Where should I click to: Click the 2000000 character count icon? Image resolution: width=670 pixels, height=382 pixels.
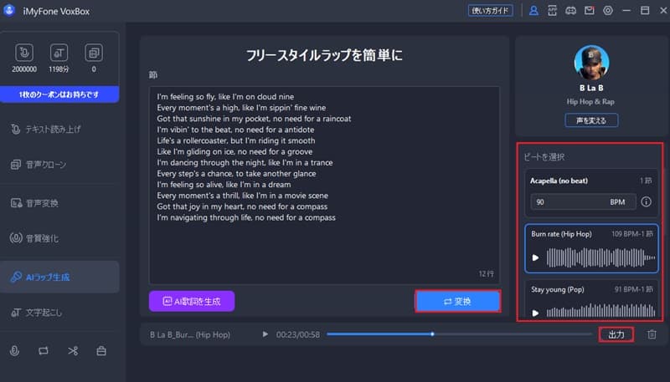[24, 53]
